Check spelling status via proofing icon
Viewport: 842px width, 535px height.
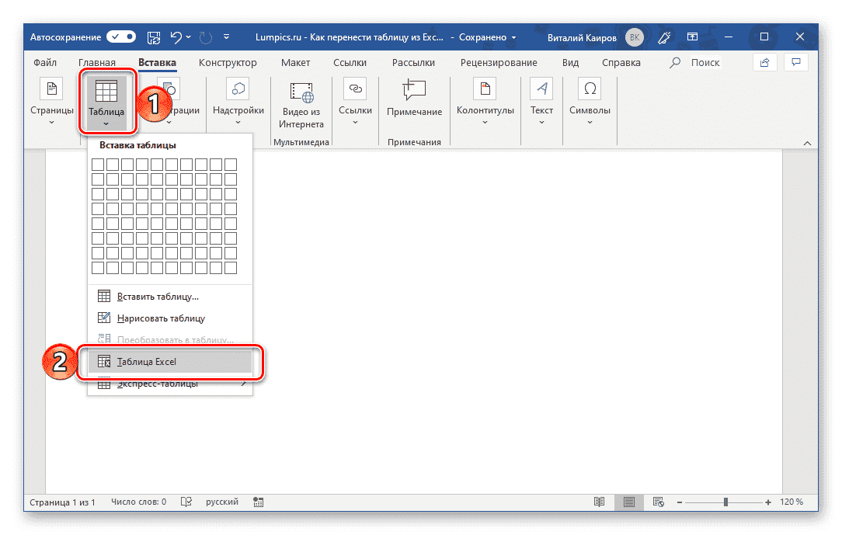pos(186,502)
